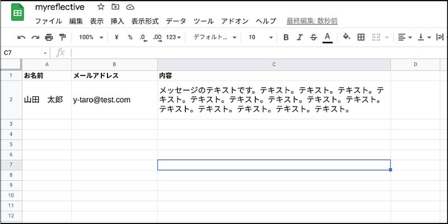448x224 pixels.
Task: Open the borders menu
Action: pos(361,37)
